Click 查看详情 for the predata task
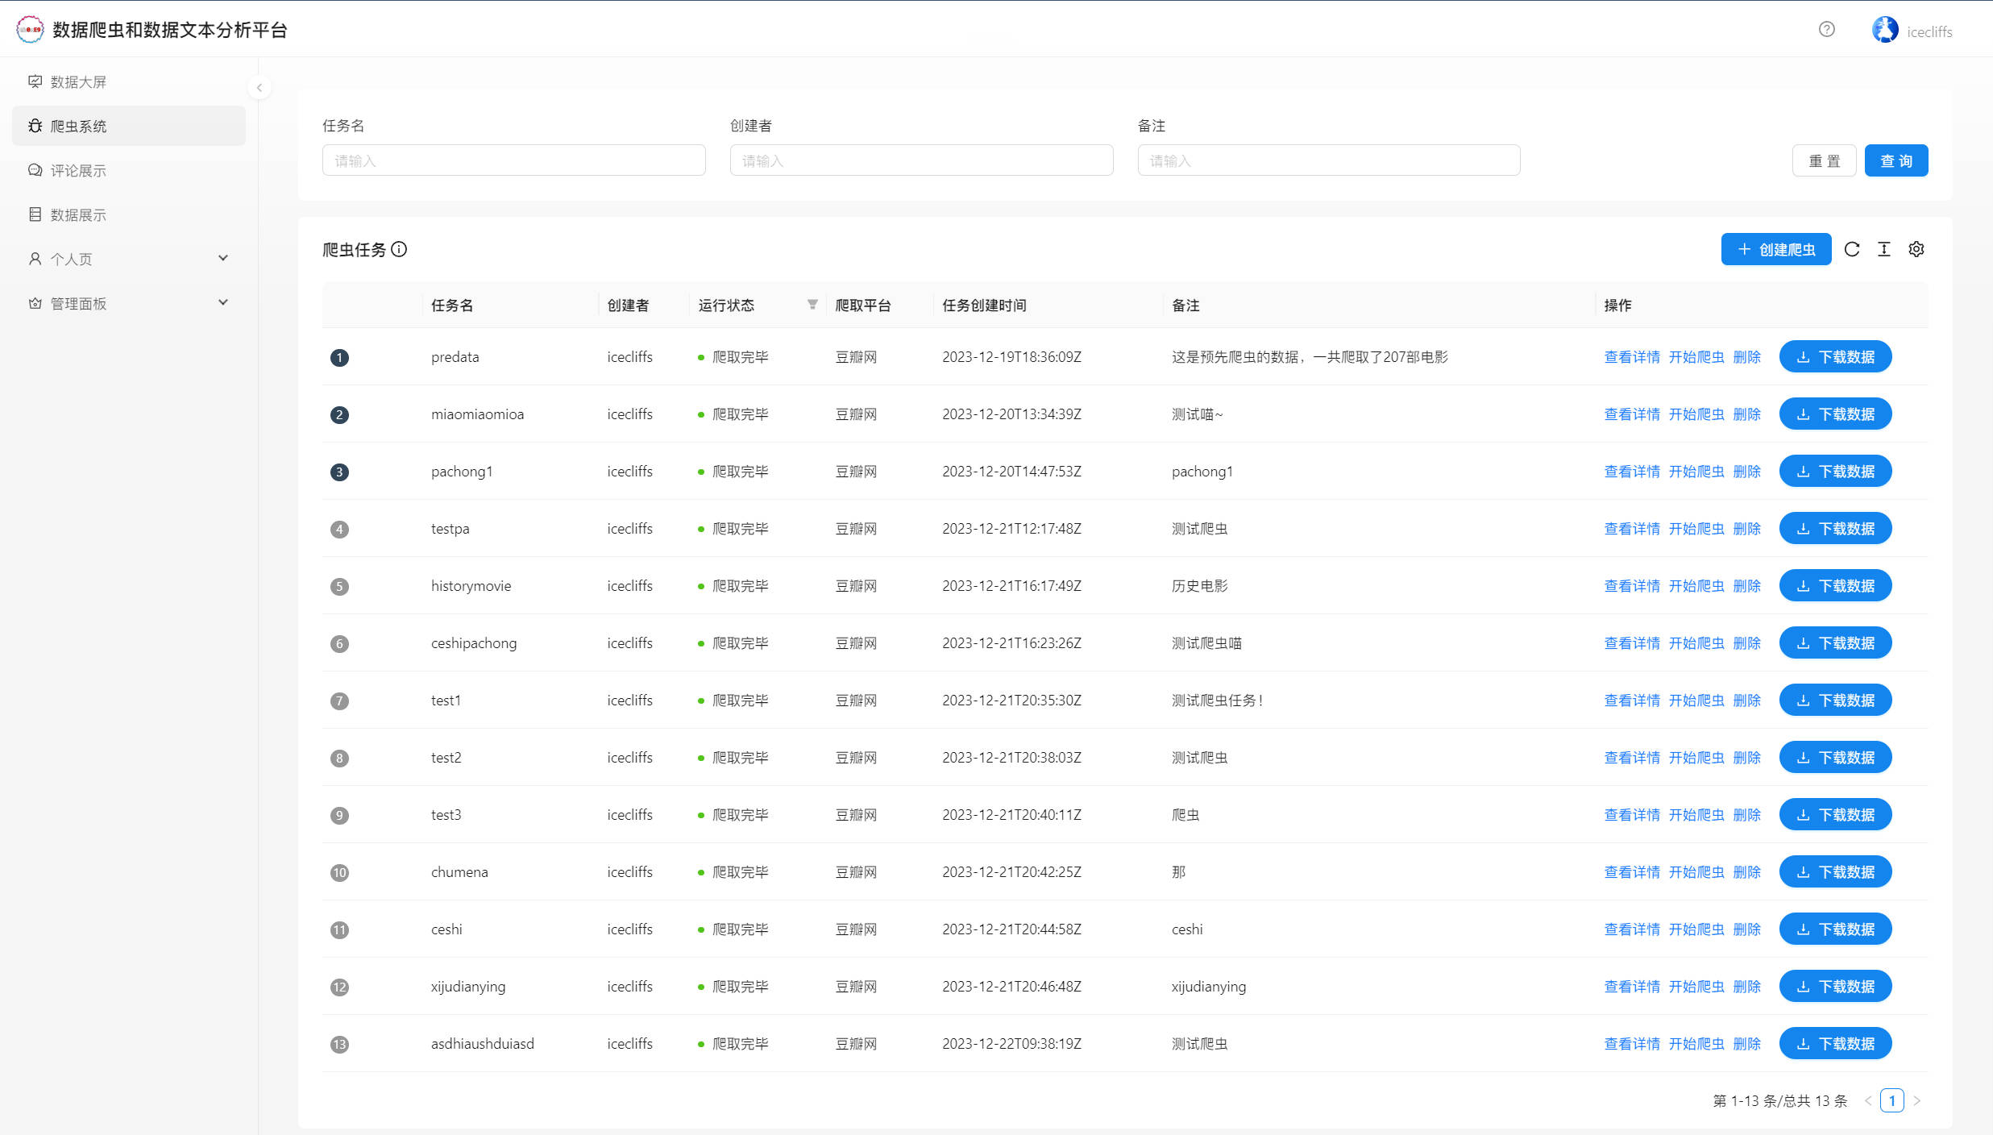The width and height of the screenshot is (1993, 1135). (1632, 357)
